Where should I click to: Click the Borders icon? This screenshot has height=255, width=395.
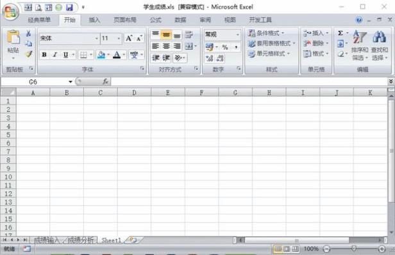83,54
